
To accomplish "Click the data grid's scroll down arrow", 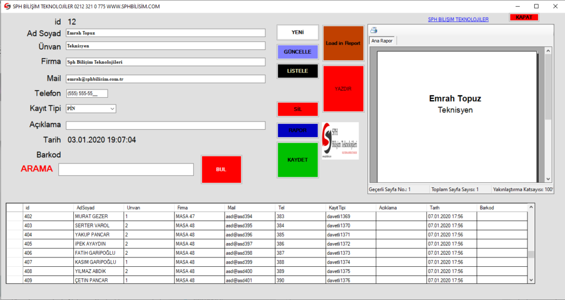I will [x=531, y=280].
